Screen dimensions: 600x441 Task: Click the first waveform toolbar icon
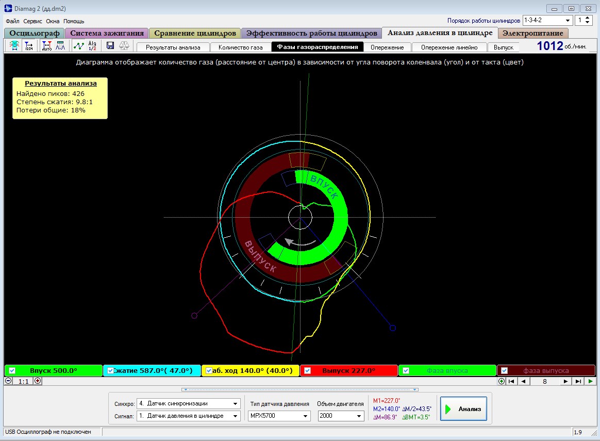click(14, 46)
